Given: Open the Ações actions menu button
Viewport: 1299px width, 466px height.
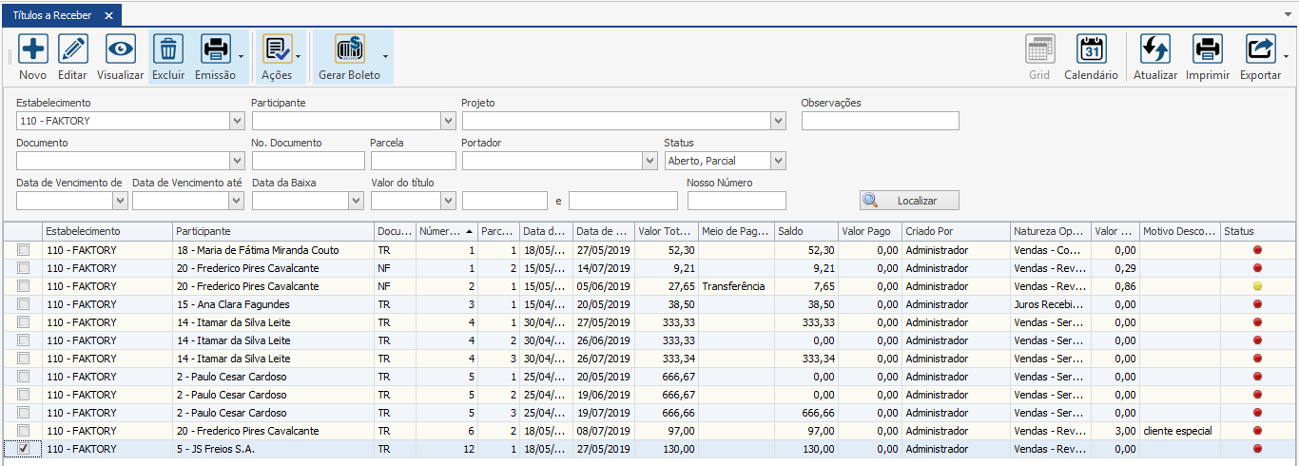Looking at the screenshot, I should click(x=277, y=49).
